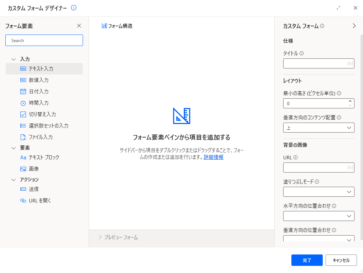Insert variable {x} in URL field
Viewport: 363px width, 273px height.
point(350,168)
